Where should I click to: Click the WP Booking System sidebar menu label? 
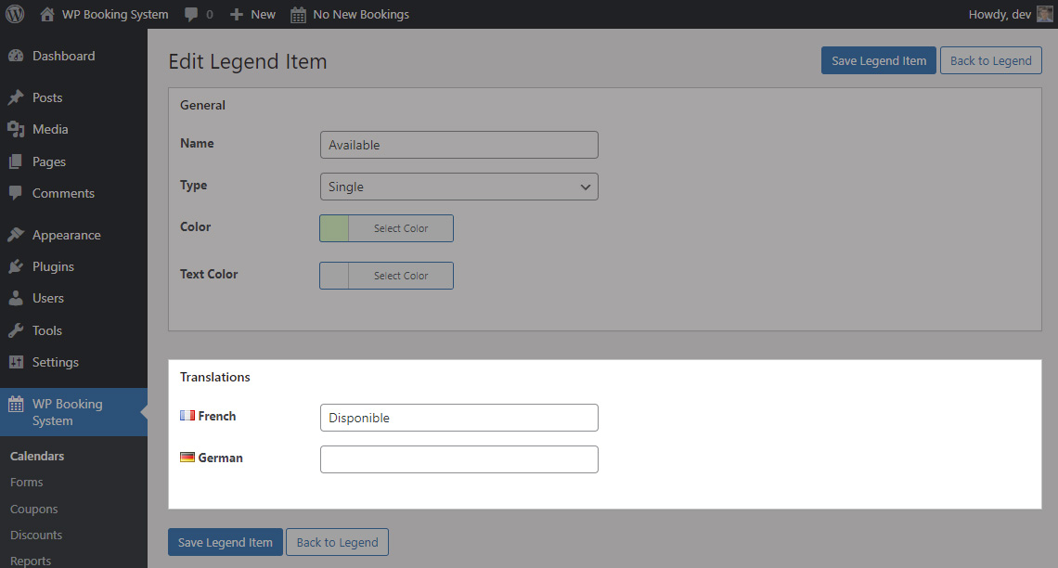68,412
